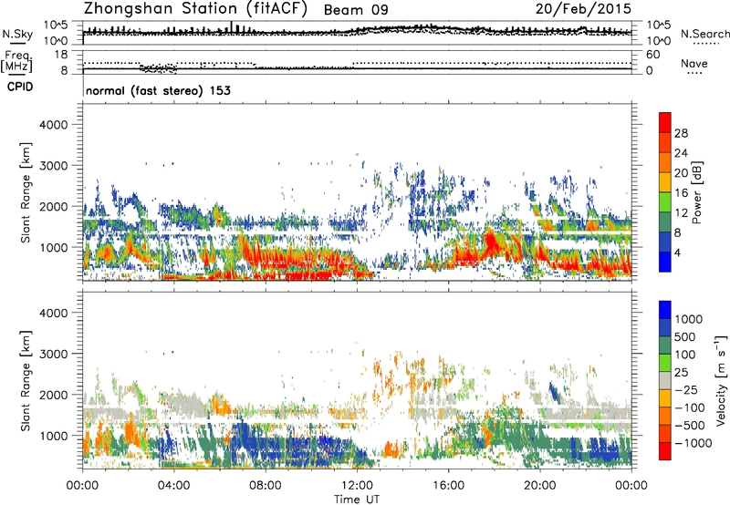Click the red bottom of the velocity colorbar

(x=665, y=451)
